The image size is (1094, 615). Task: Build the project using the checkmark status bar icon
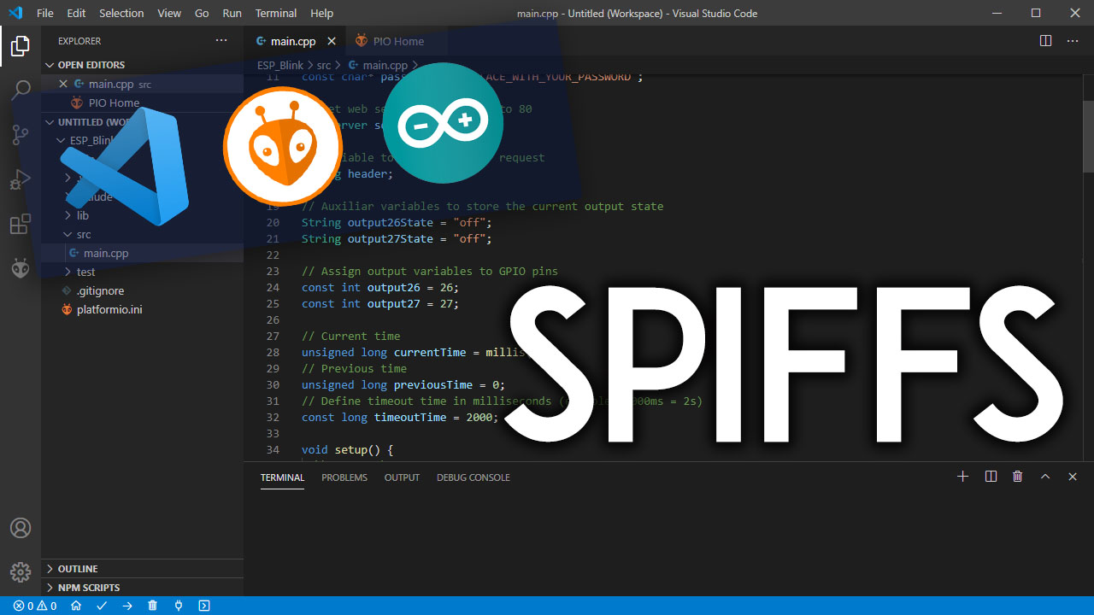[102, 606]
